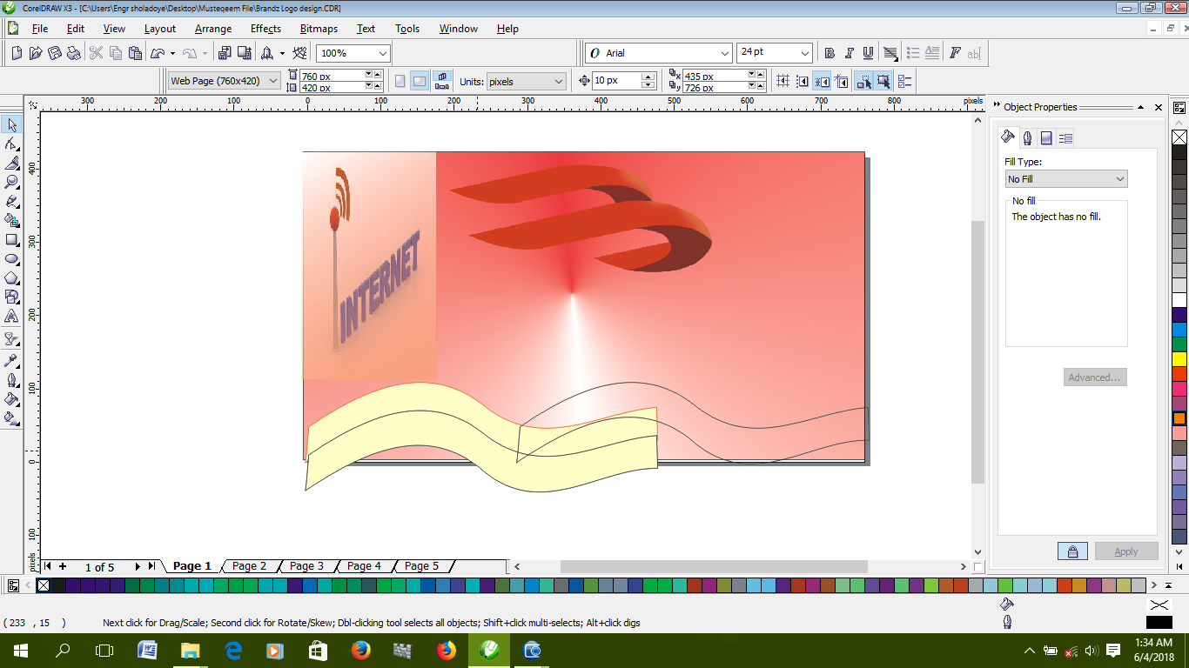
Task: Activate the Rectangle tool
Action: tap(12, 242)
